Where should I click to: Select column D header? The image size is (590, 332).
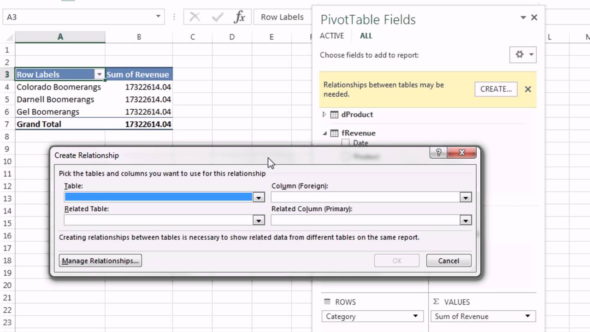[x=232, y=37]
